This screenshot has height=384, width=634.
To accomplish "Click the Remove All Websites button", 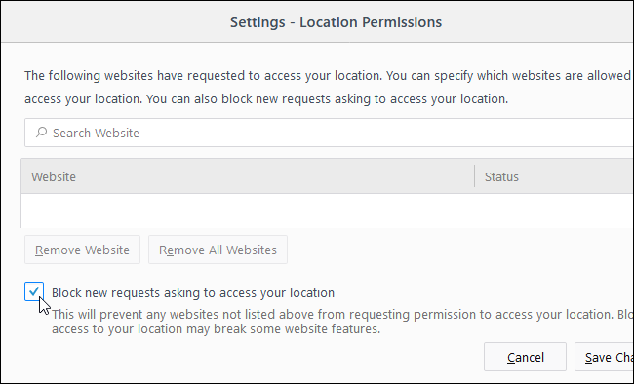I will [218, 250].
